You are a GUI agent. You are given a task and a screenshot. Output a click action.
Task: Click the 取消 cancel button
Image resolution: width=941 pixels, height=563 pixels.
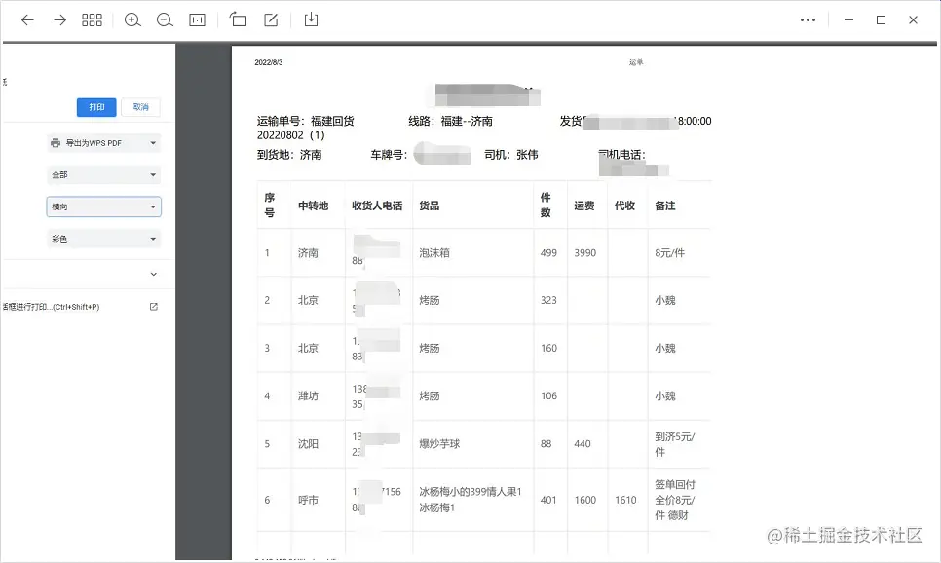(x=140, y=107)
